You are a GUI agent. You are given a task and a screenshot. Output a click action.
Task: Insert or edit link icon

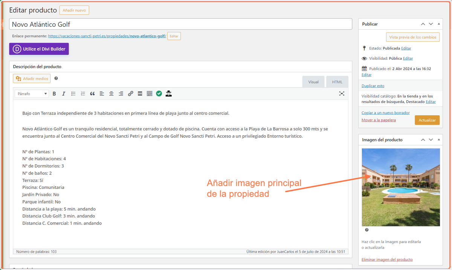coord(130,94)
